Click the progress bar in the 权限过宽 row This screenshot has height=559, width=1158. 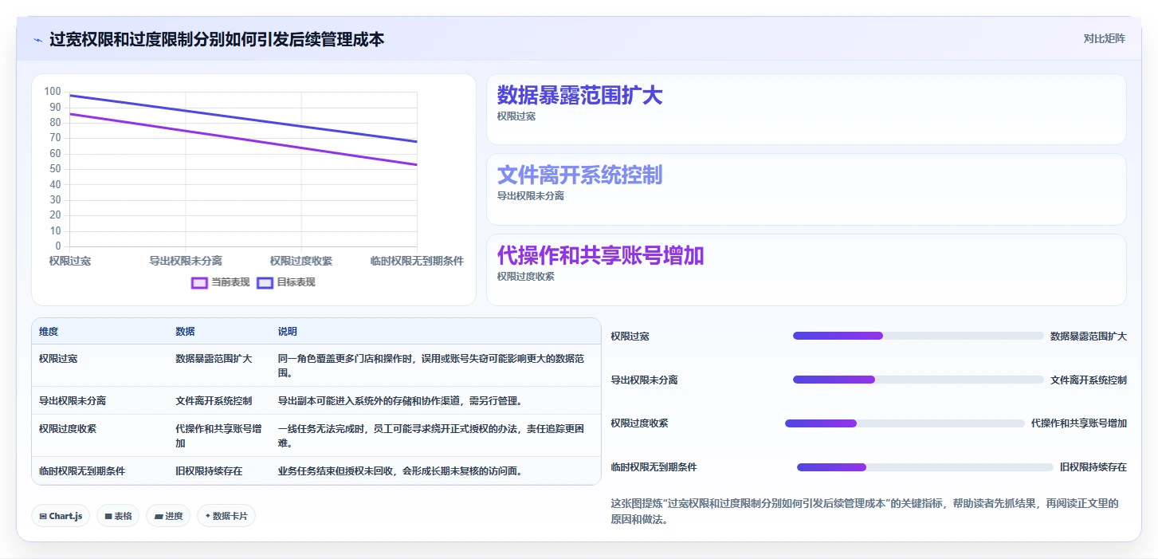pyautogui.click(x=918, y=336)
